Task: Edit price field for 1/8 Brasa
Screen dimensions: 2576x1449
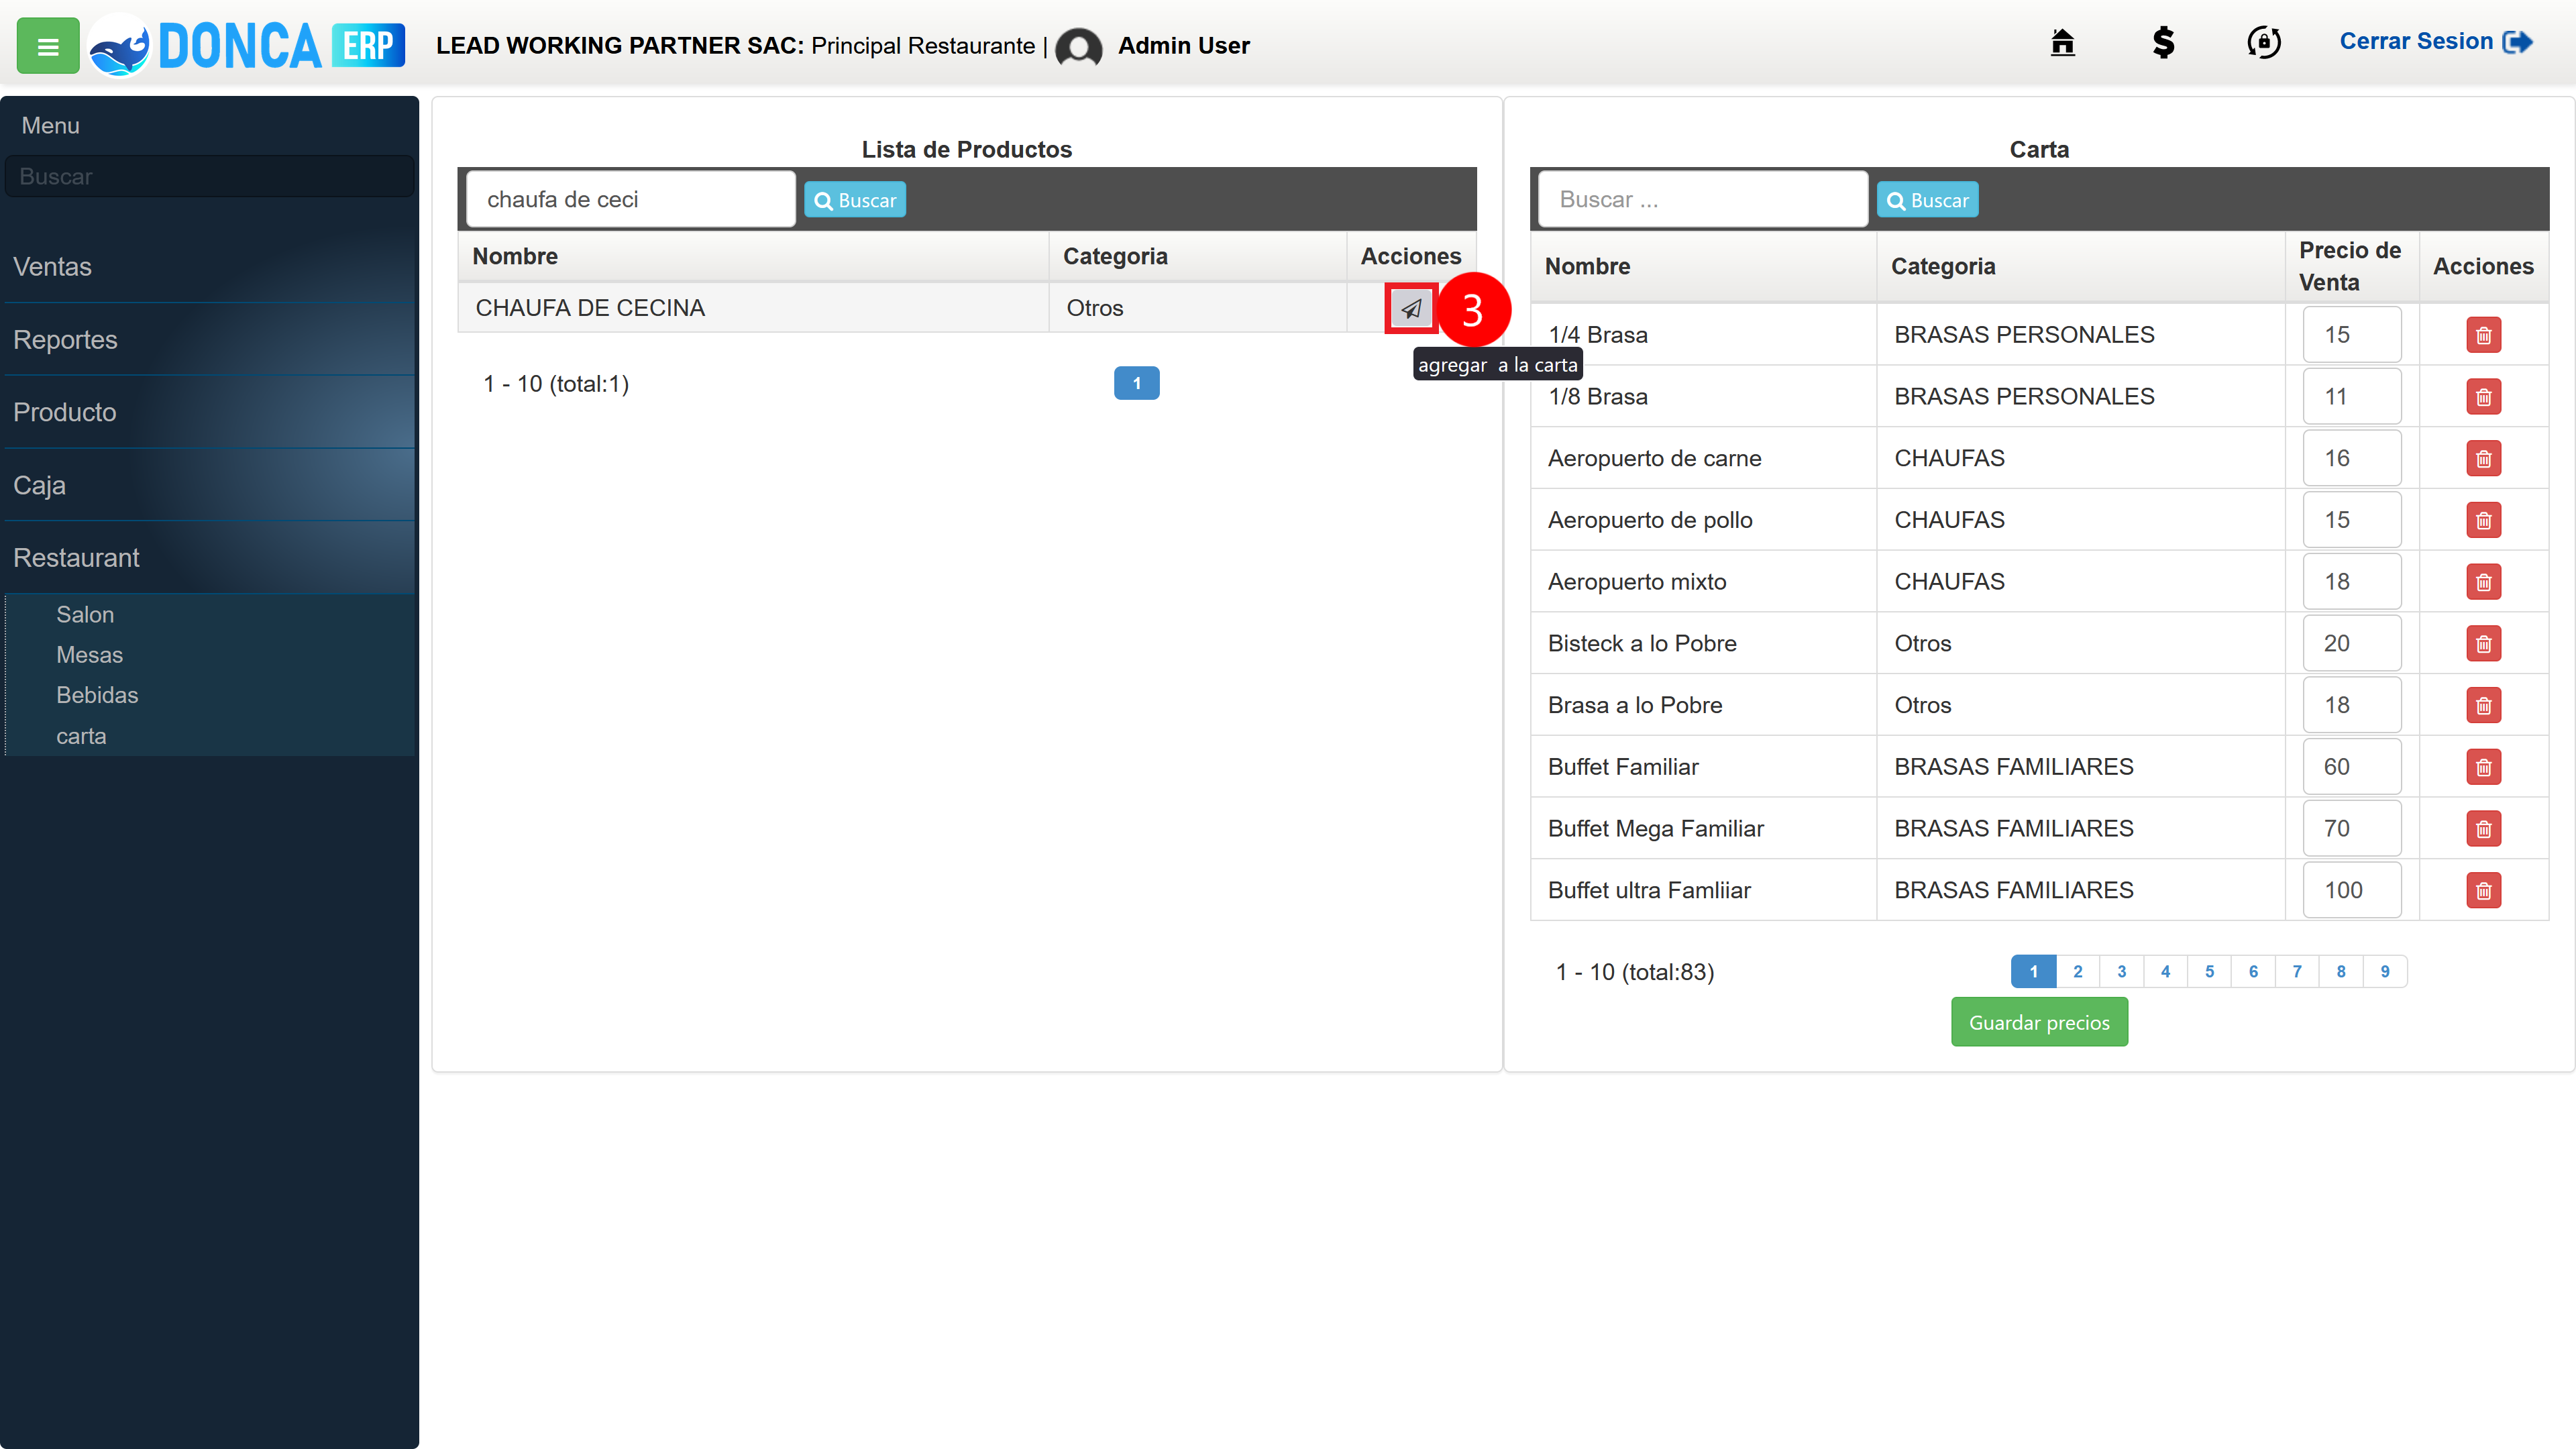Action: coord(2351,397)
